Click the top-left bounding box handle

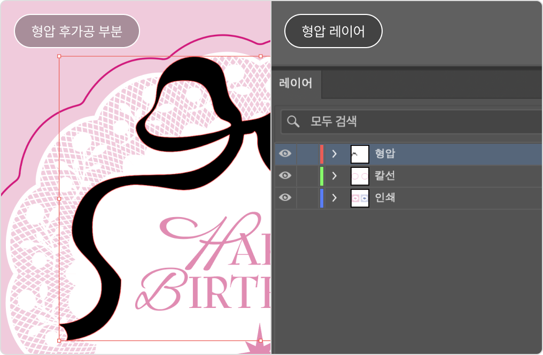(59, 56)
